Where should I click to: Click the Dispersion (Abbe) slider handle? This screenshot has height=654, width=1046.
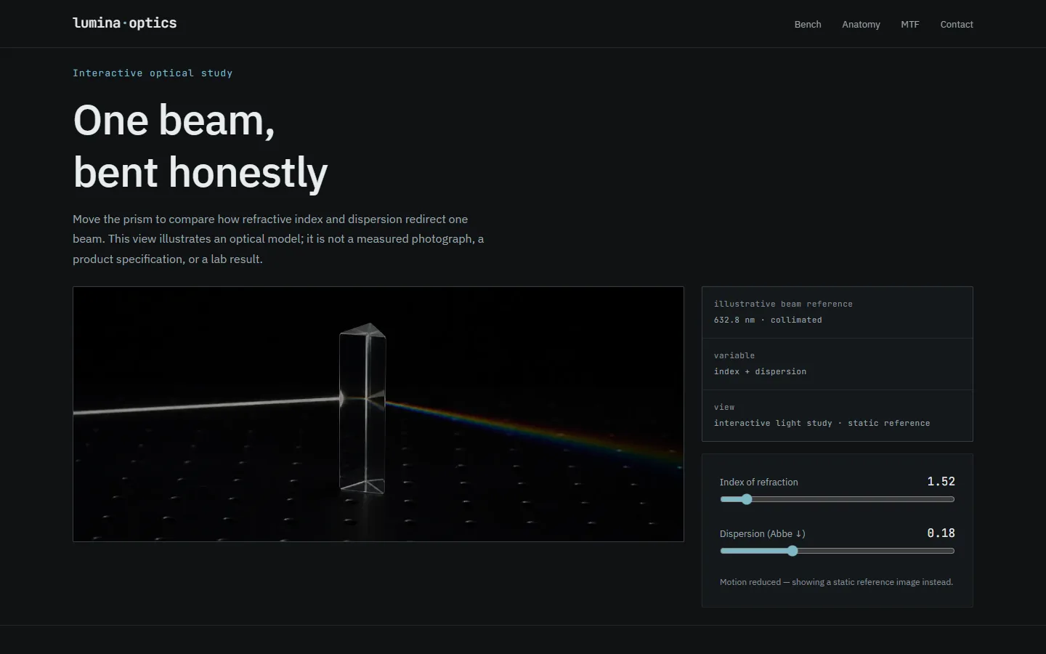792,551
